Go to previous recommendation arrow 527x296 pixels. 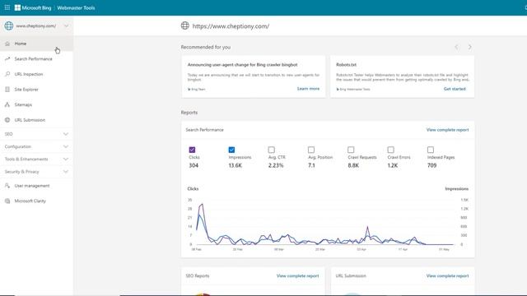pyautogui.click(x=456, y=47)
